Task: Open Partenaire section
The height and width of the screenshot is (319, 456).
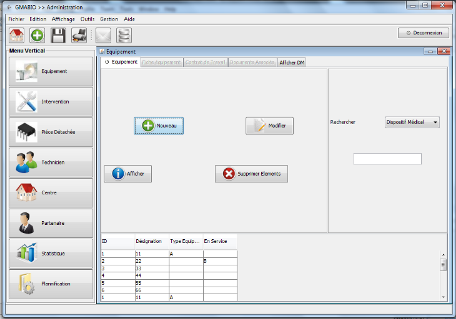Action: pos(51,223)
